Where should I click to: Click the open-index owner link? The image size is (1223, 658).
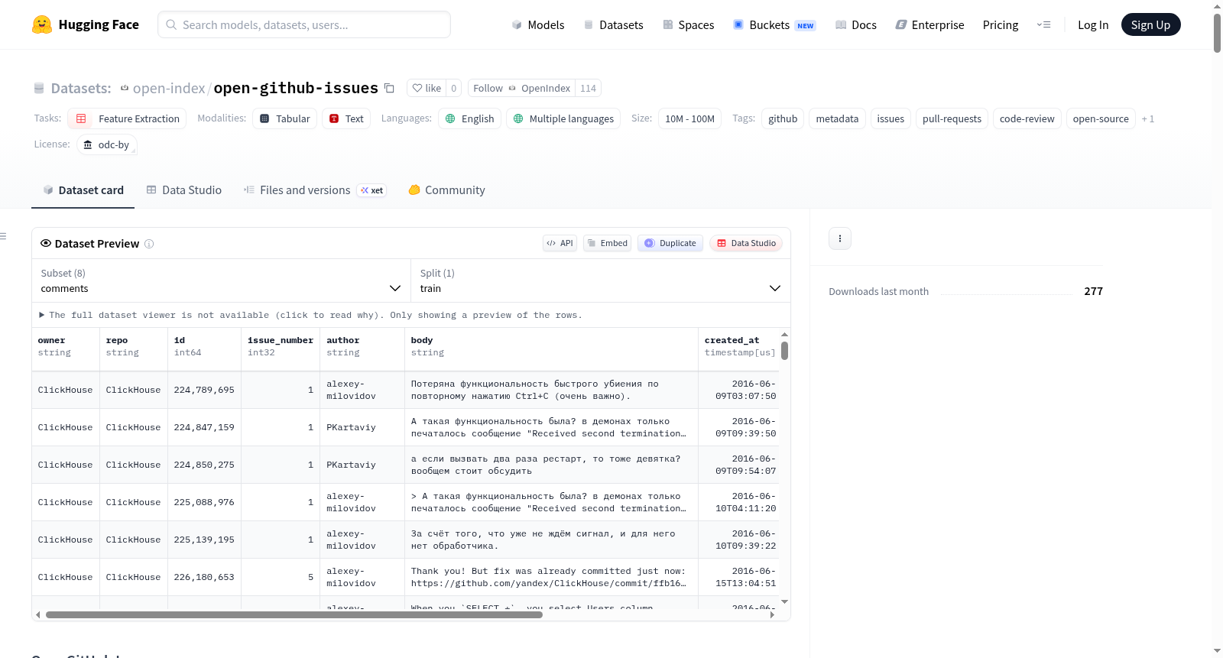169,88
